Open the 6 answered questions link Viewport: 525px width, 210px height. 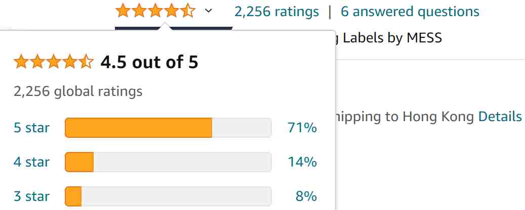tap(410, 11)
